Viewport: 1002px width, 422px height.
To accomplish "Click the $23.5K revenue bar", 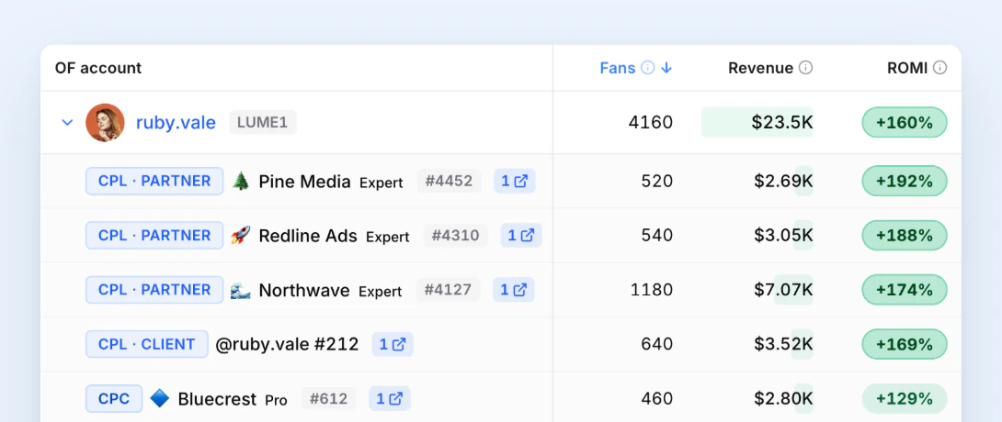I will tap(757, 122).
